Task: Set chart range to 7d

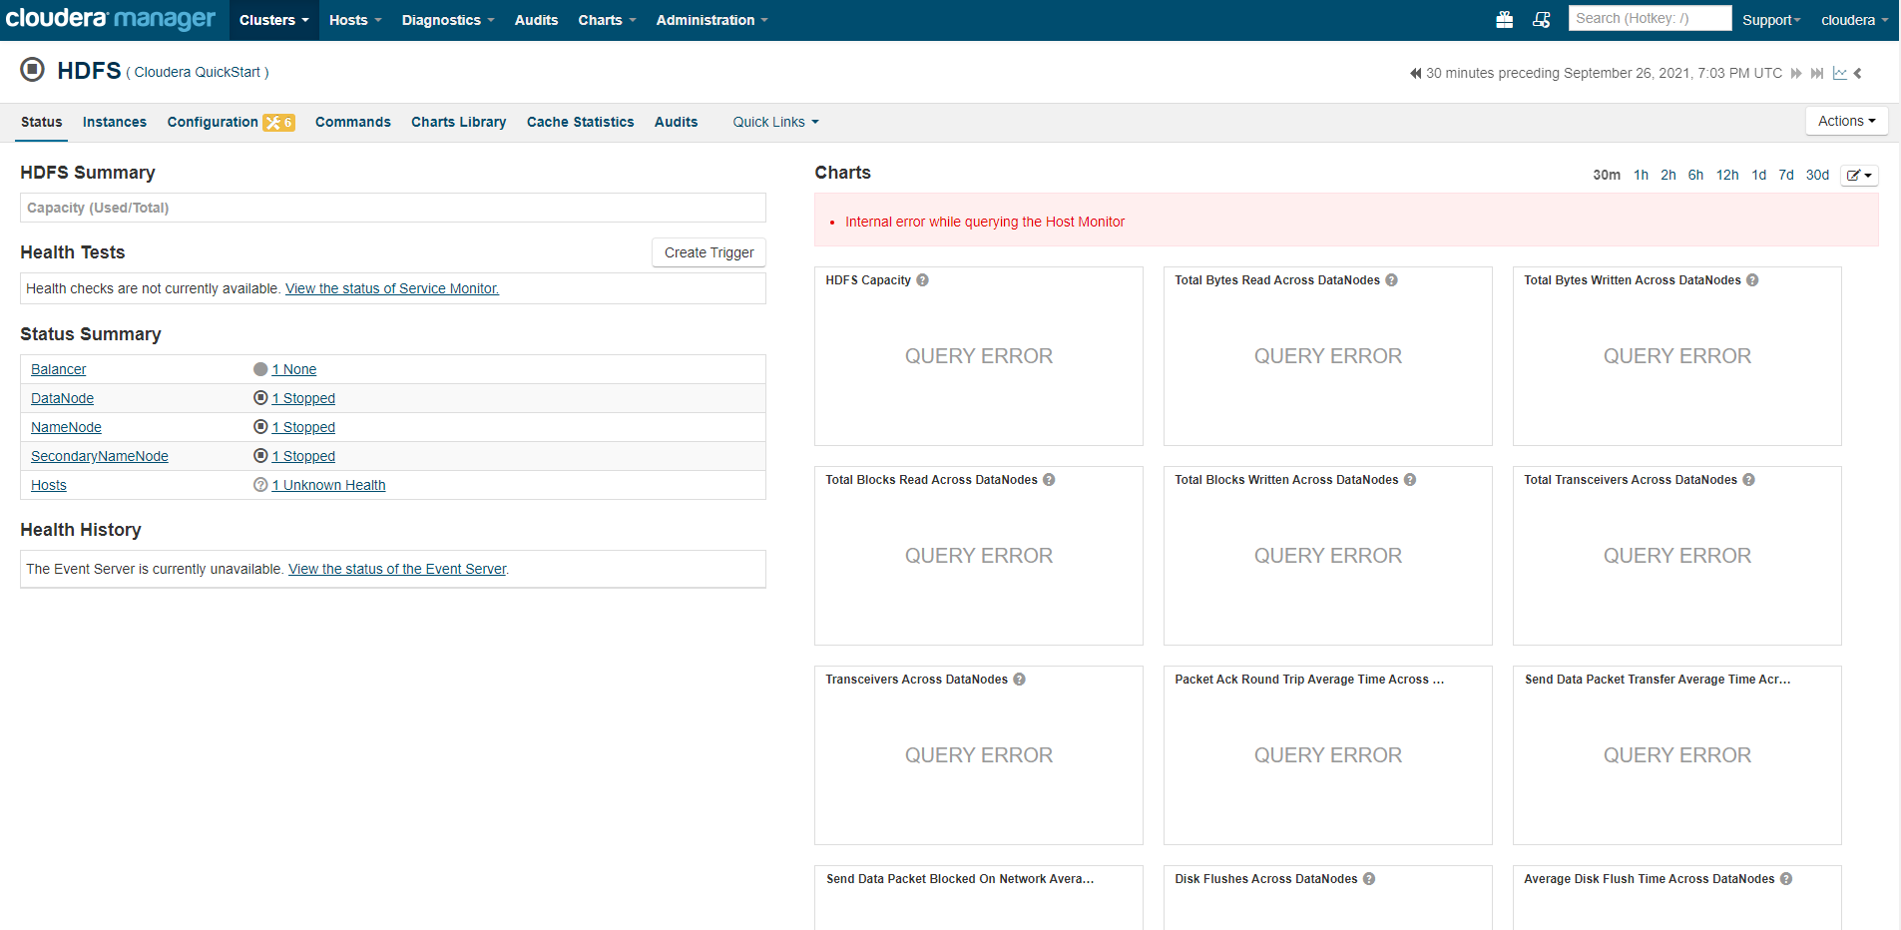Action: 1786,175
